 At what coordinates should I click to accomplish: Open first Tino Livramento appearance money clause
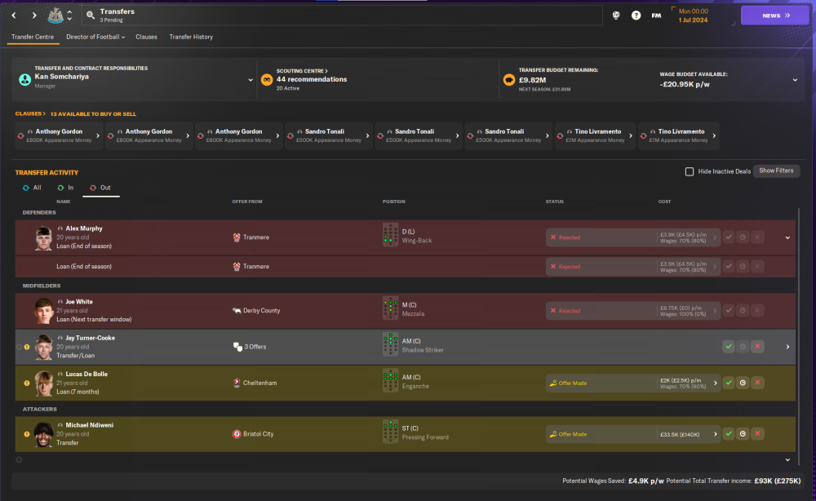click(595, 135)
